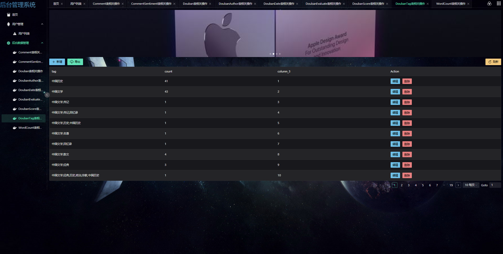Go to next page with arrow button
Screen dimensions: 503x254
(458, 185)
